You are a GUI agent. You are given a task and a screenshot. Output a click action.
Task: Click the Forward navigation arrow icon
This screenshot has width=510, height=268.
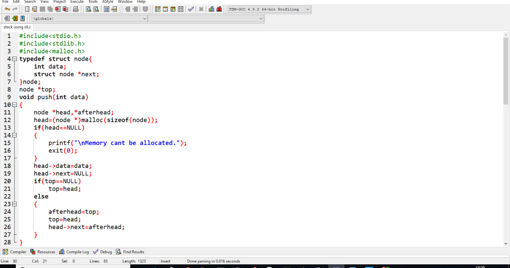[x=135, y=9]
